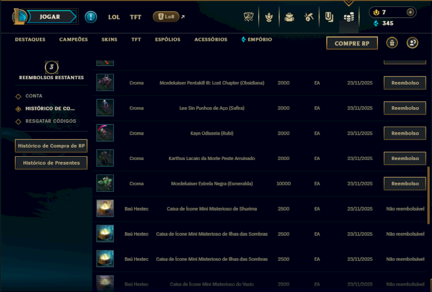
Task: Click text Karthus Lacaio da Morte Peste Arruinado
Action: 212,158
